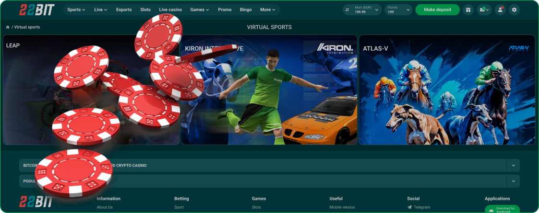The height and width of the screenshot is (213, 539).
Task: Open the Live casino menu item
Action: coord(170,10)
